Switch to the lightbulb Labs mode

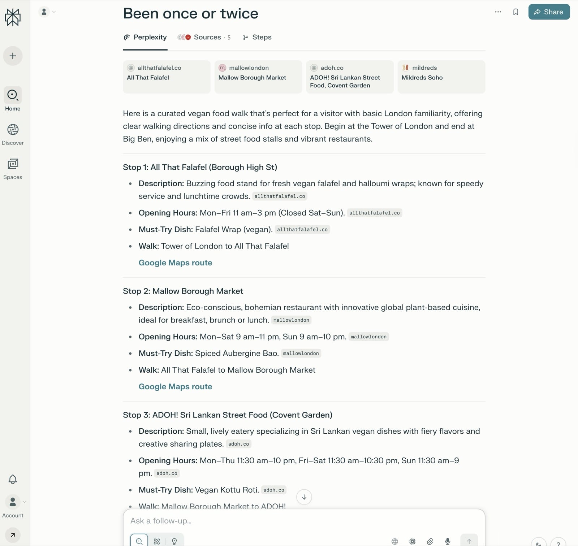point(174,541)
